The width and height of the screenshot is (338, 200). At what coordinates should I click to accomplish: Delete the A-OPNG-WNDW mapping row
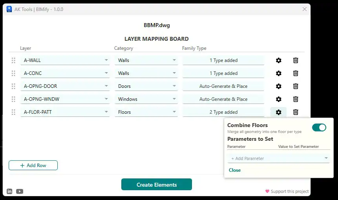[x=296, y=99]
